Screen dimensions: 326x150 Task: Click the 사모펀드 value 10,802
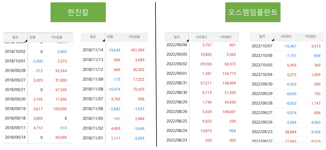(x=206, y=54)
